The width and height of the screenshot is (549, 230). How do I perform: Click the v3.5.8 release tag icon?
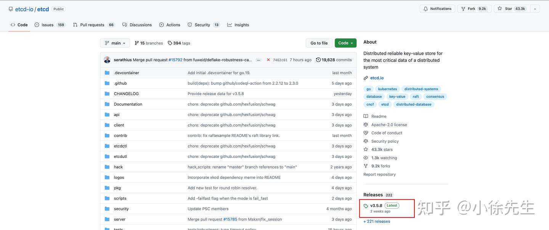coord(366,206)
